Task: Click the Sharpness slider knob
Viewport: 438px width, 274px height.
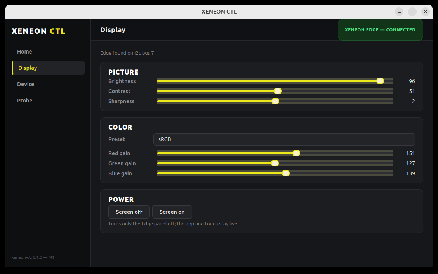Action: click(275, 101)
